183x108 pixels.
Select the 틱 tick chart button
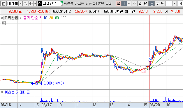coord(163,3)
